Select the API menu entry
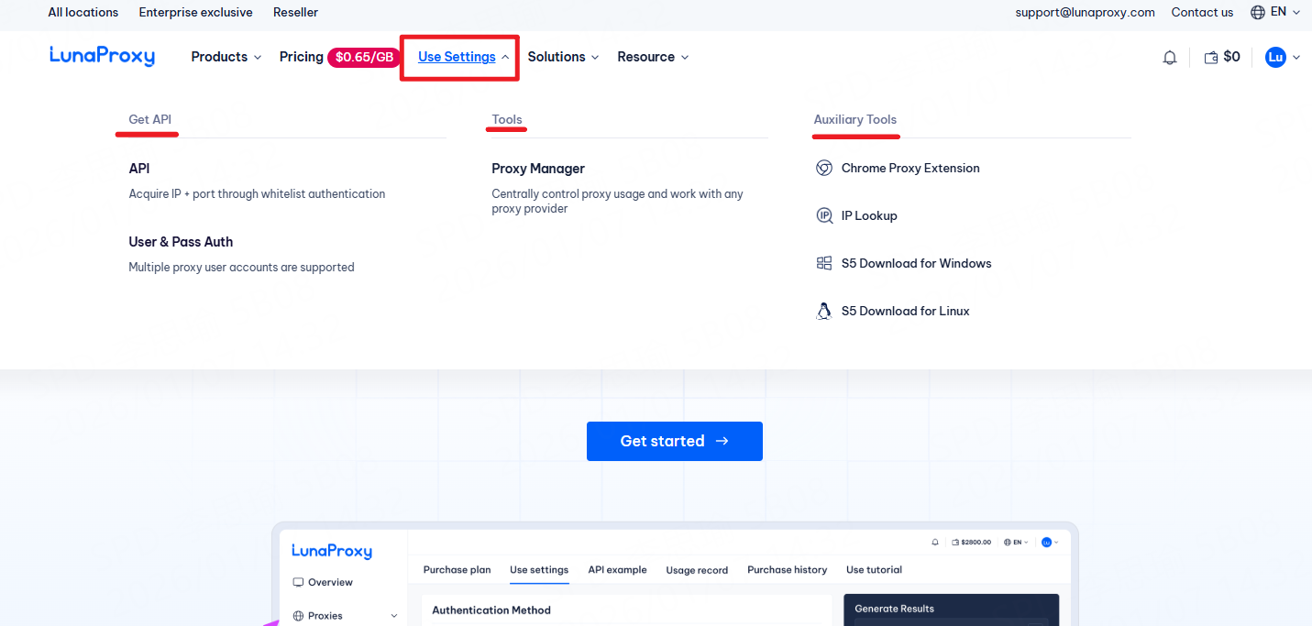 [139, 169]
